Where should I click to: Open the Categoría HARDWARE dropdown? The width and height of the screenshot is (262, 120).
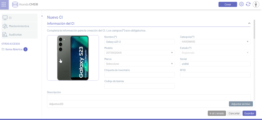215,42
